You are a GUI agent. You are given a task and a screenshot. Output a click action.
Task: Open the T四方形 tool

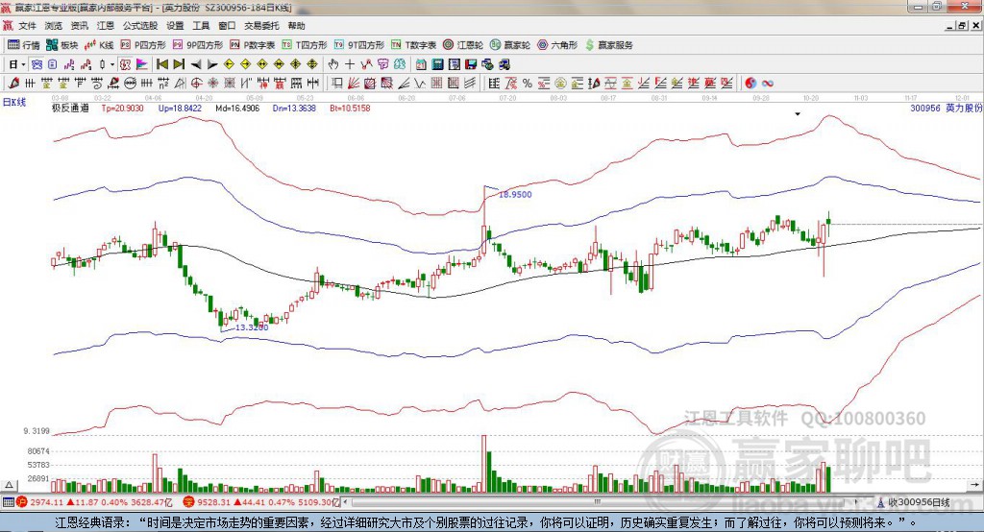(x=305, y=45)
